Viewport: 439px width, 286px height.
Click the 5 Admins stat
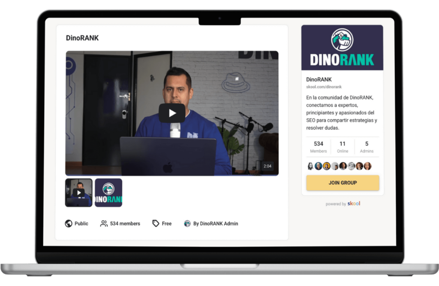pyautogui.click(x=367, y=147)
